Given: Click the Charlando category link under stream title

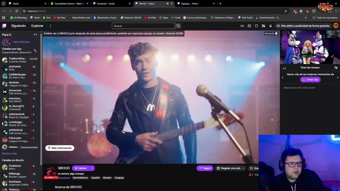Looking at the screenshot, I should click(64, 178).
